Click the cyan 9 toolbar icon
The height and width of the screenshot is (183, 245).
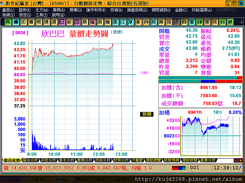click(x=131, y=22)
